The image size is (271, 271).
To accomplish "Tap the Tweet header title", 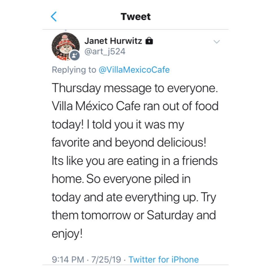I will [x=135, y=17].
